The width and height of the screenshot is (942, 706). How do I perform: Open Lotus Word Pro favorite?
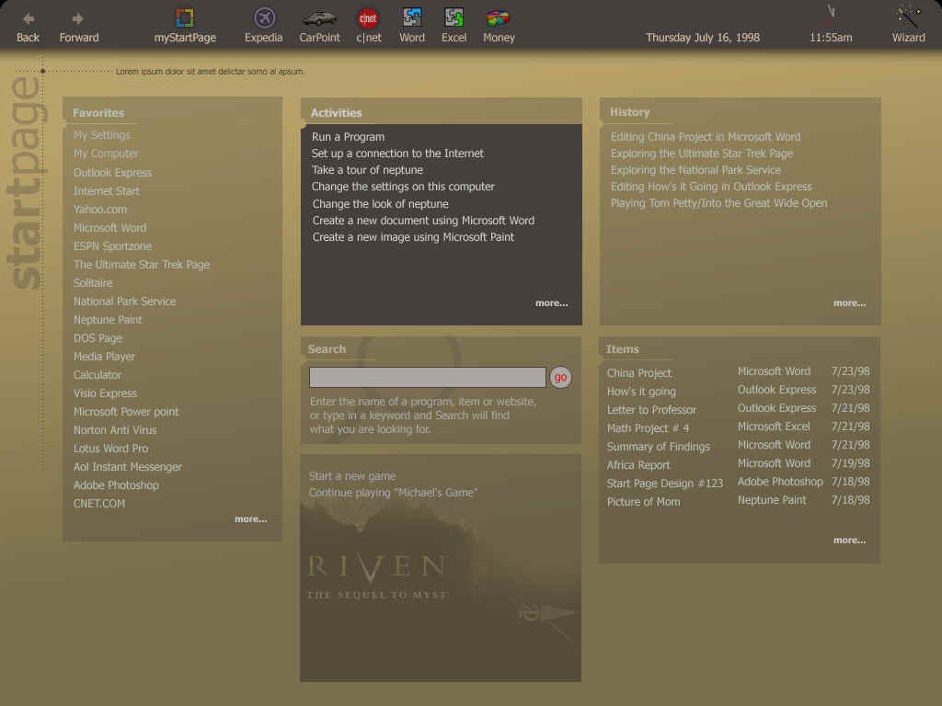(110, 449)
